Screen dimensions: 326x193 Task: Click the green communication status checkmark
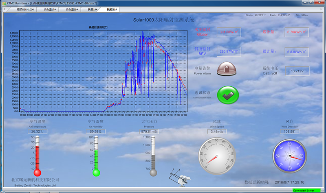click(x=228, y=95)
